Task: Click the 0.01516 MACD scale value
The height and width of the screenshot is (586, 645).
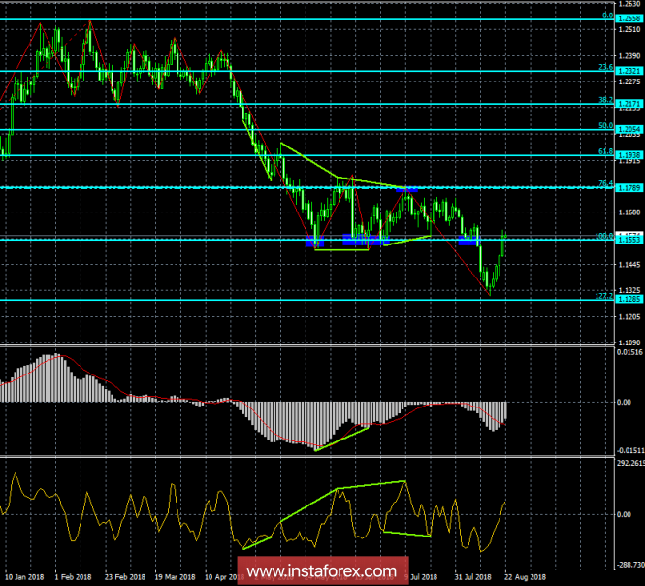Action: (x=629, y=352)
